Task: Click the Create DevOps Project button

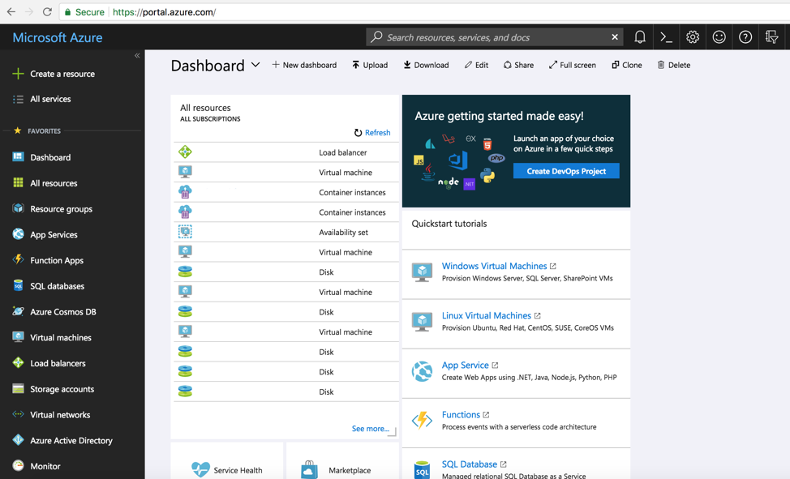Action: click(565, 171)
